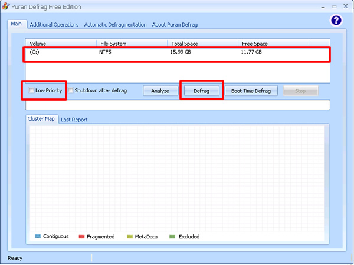354x265 pixels.
Task: Maximize the Puran Defrag window
Action: pos(334,6)
